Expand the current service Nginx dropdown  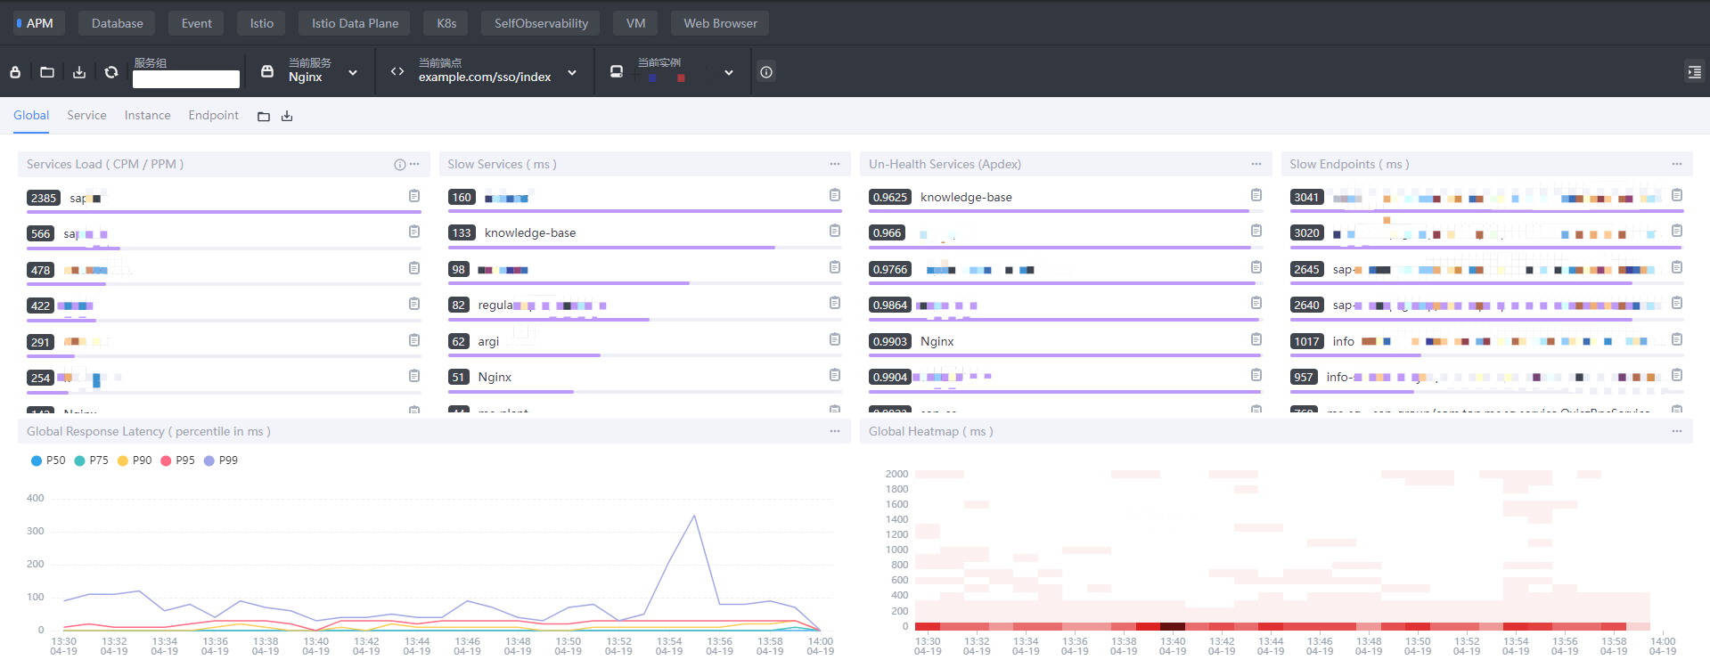[x=353, y=72]
